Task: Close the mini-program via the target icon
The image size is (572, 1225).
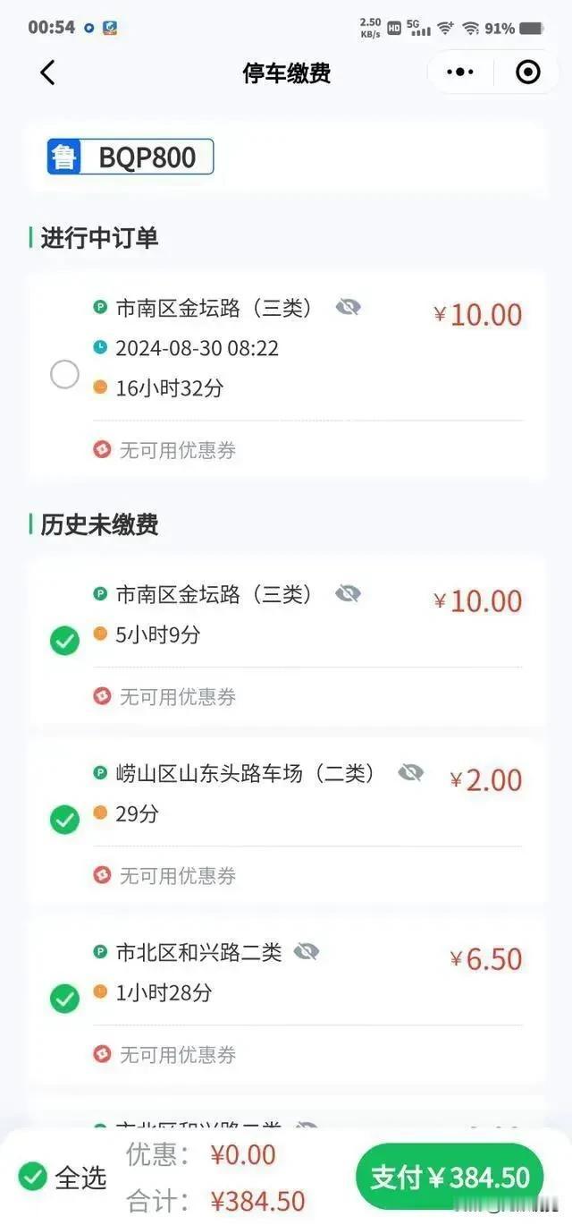Action: pyautogui.click(x=528, y=72)
